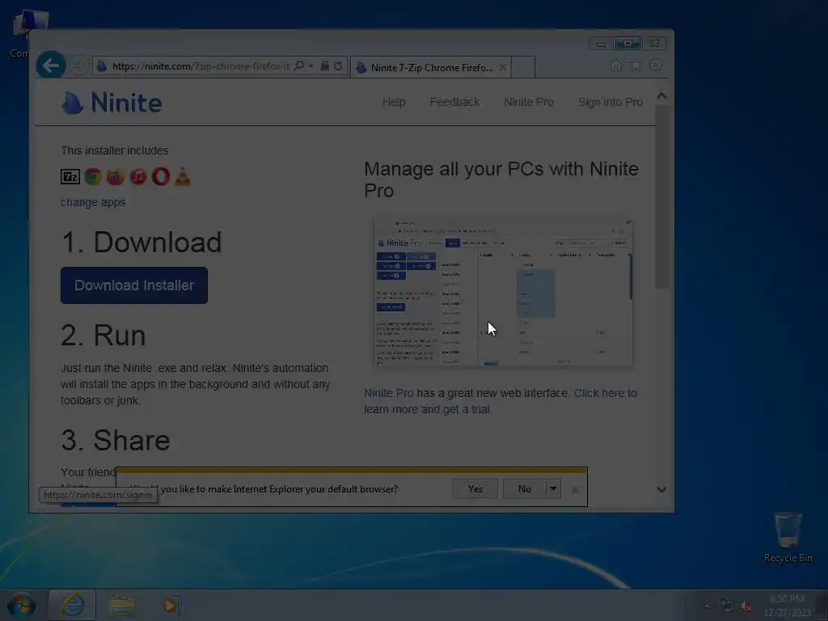The image size is (828, 621).
Task: Open a new blank tab
Action: tap(523, 67)
